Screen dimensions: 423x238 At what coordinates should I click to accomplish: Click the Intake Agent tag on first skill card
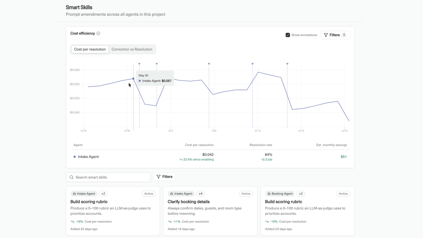(84, 194)
